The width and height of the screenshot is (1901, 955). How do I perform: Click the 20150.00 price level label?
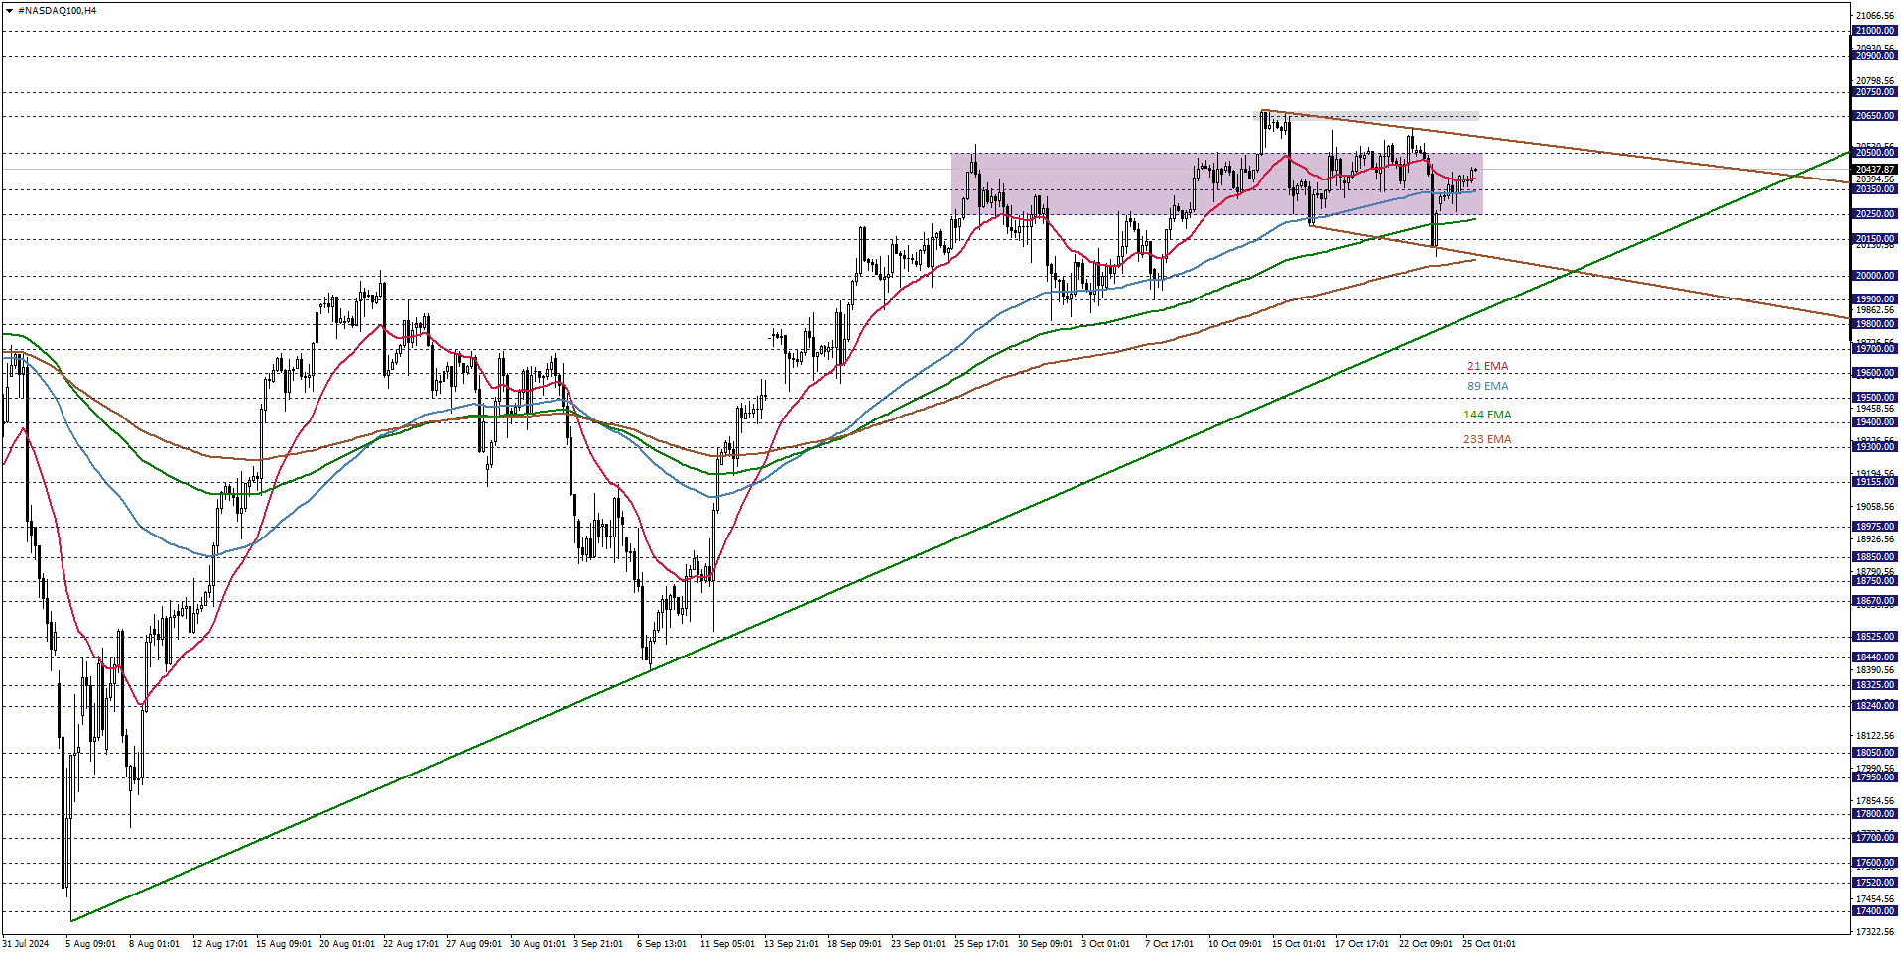pos(1875,239)
